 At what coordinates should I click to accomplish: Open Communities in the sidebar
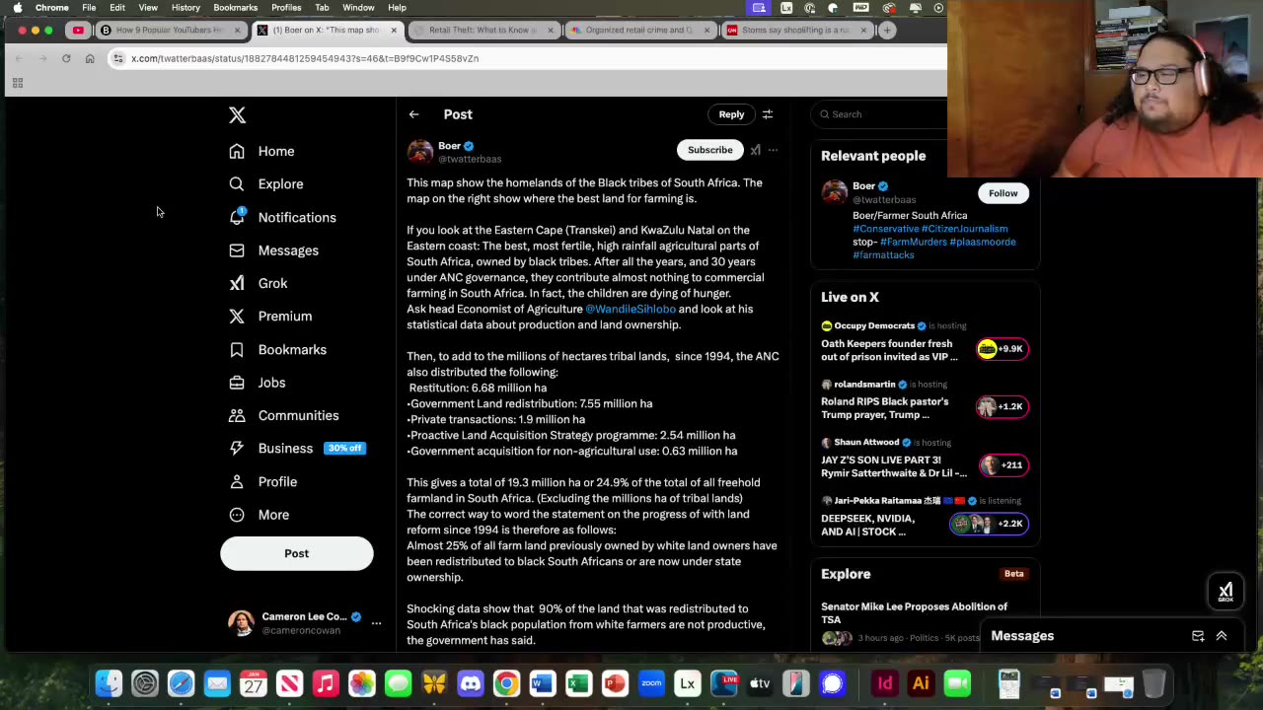point(284,415)
